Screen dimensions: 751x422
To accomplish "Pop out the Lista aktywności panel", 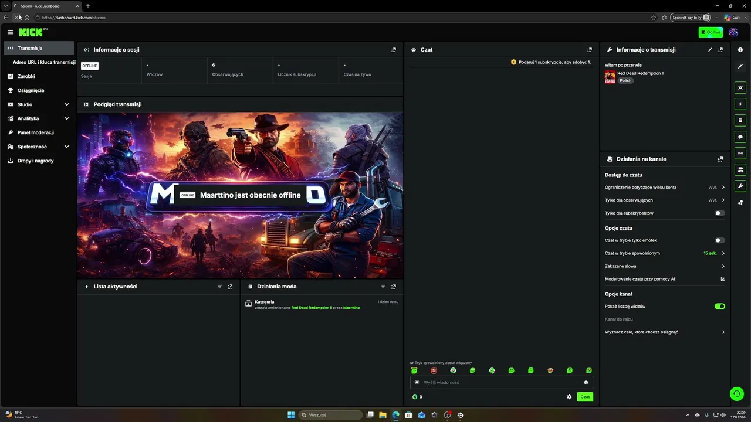I will point(230,287).
